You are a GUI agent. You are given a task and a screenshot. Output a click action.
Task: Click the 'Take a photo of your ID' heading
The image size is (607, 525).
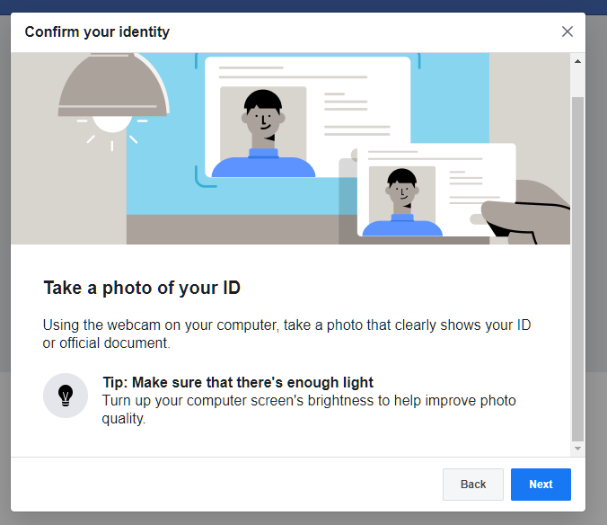(142, 288)
